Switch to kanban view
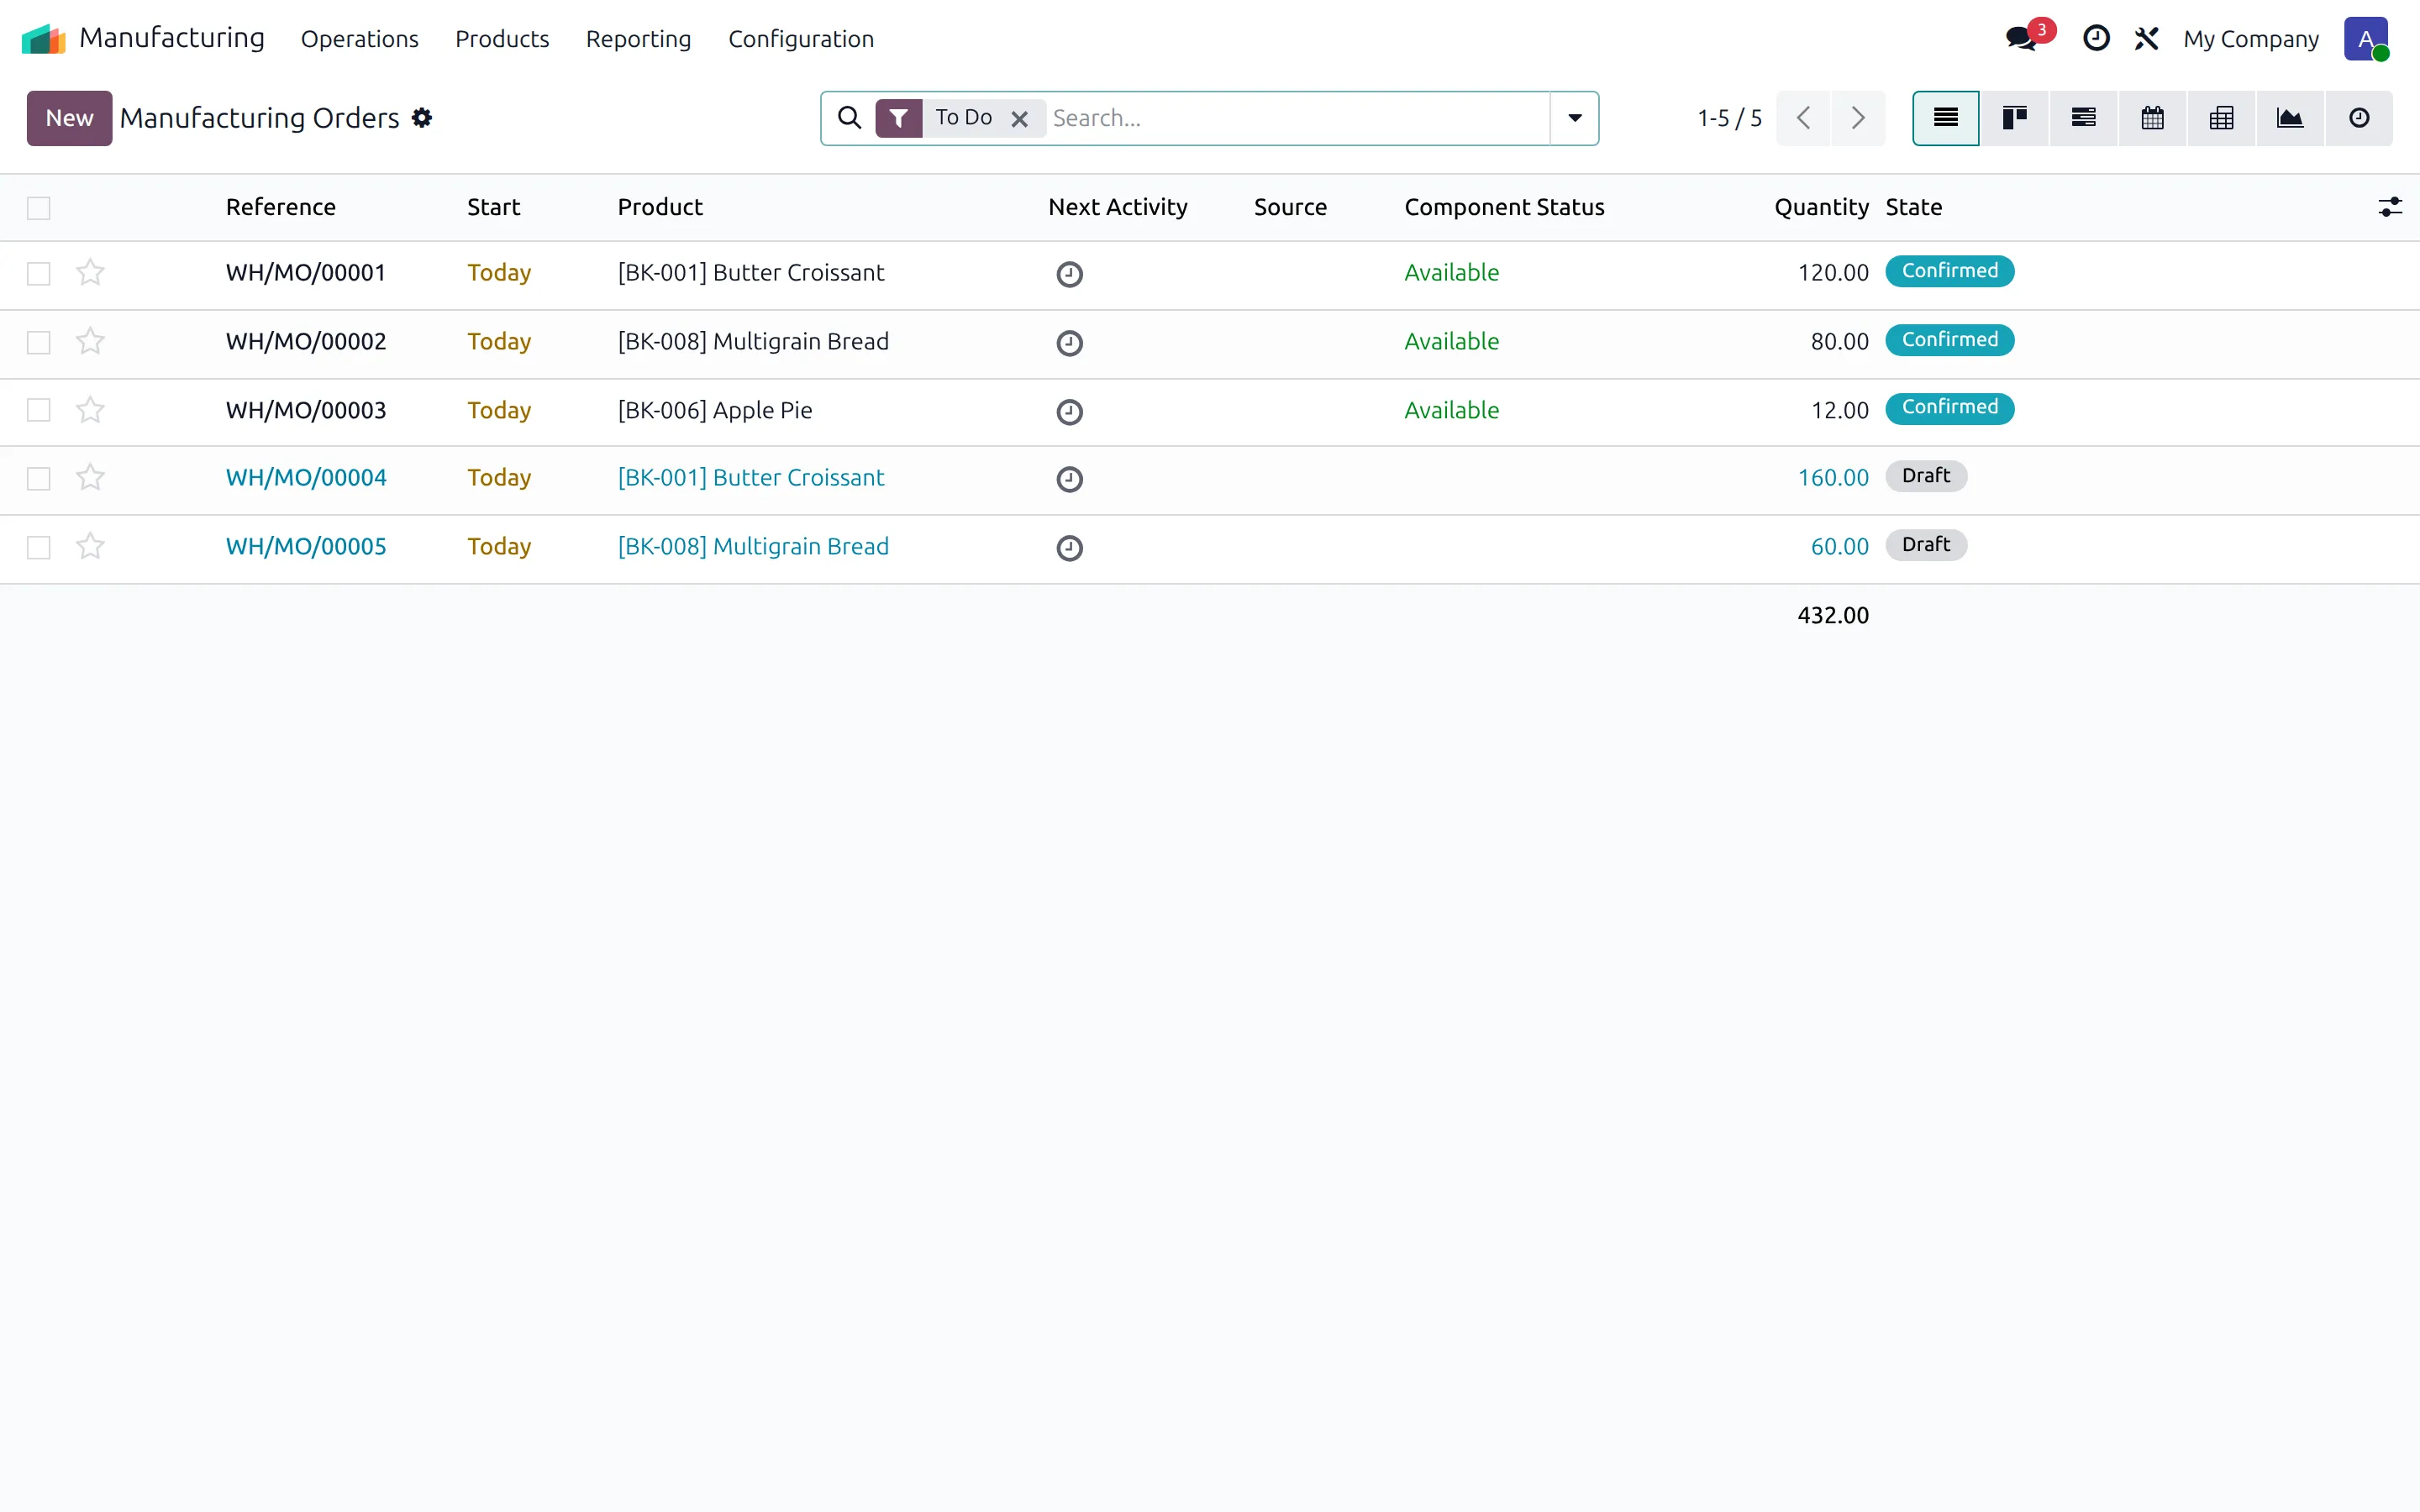This screenshot has width=2420, height=1512. pyautogui.click(x=2014, y=118)
